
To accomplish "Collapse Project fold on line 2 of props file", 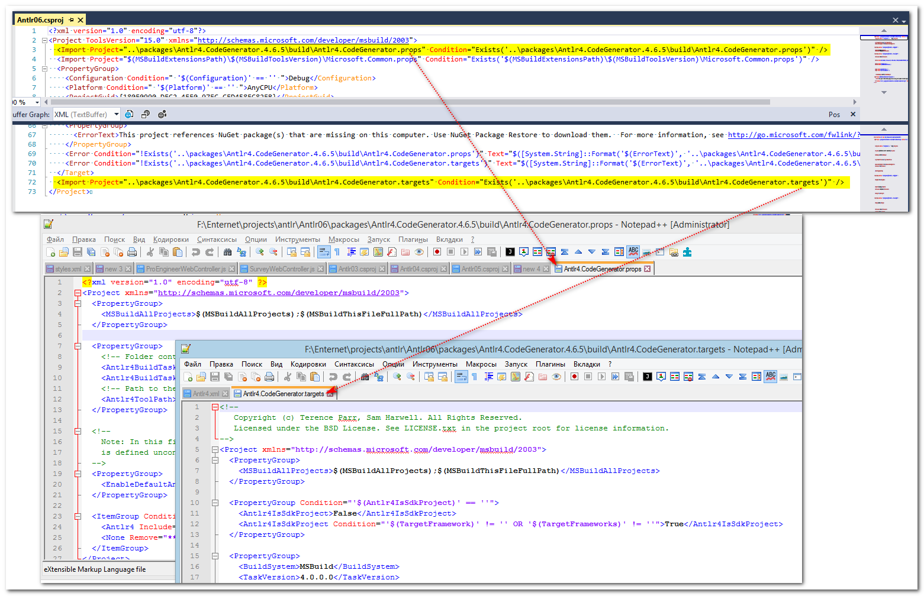I will pyautogui.click(x=78, y=293).
